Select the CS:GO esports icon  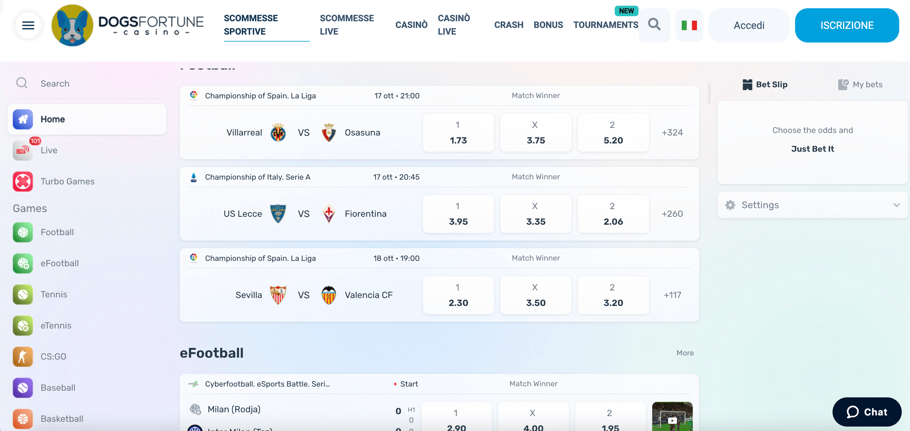[23, 356]
